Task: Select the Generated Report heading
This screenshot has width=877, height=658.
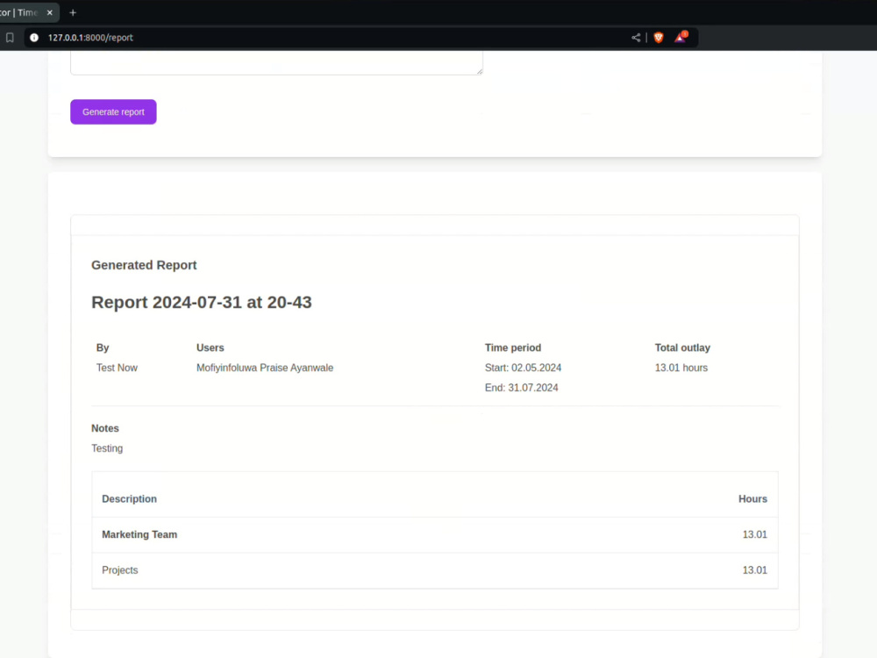Action: coord(144,265)
